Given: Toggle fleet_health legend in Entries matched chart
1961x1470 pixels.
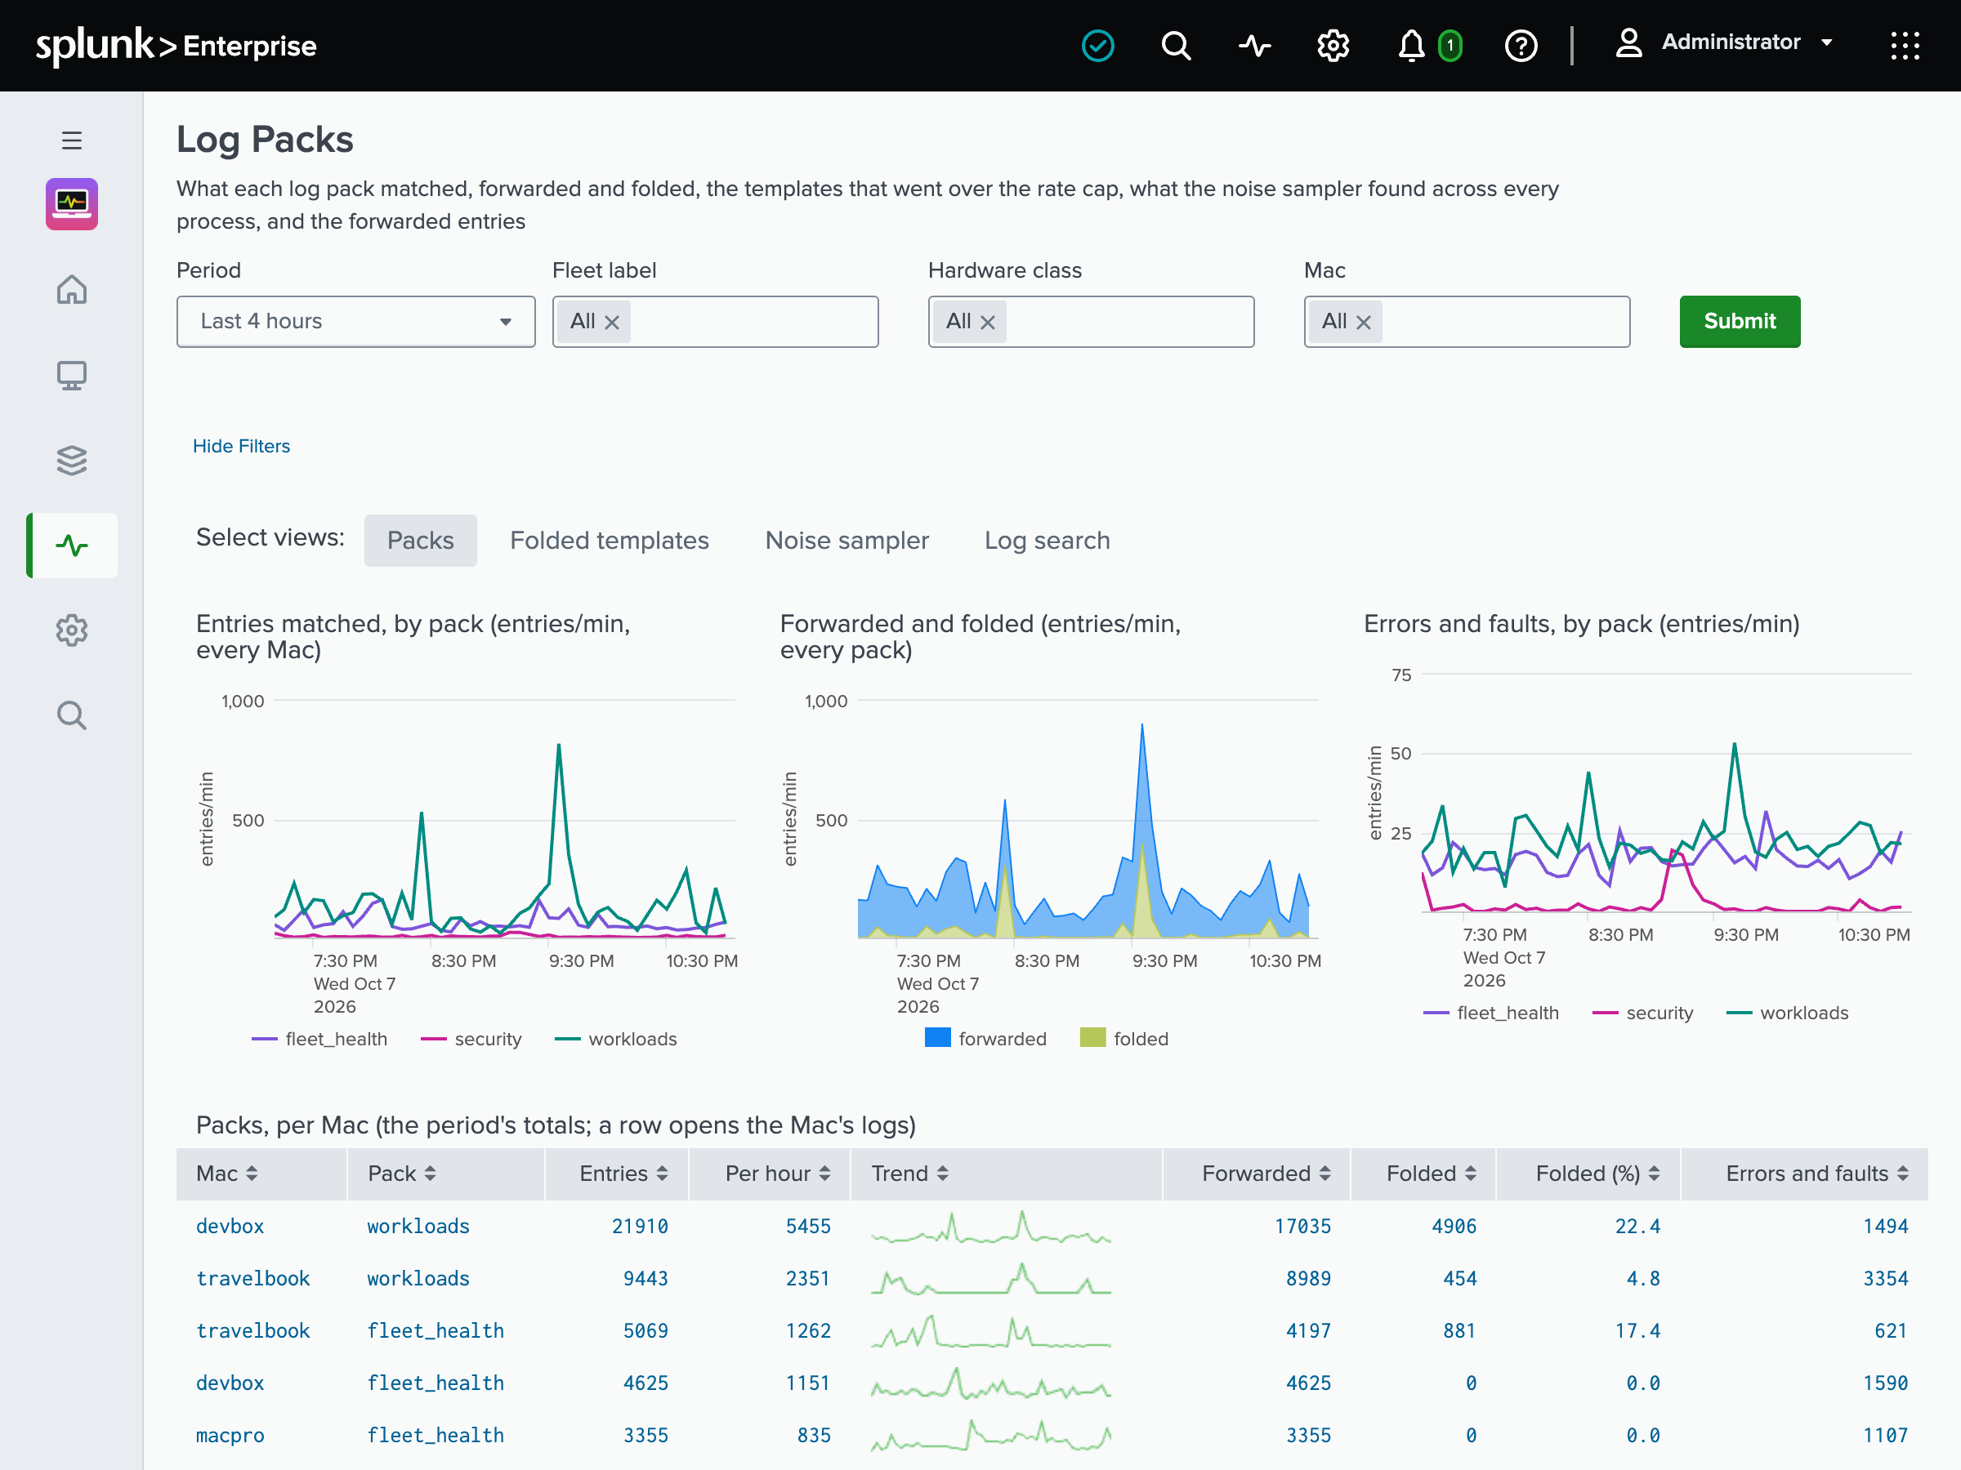Looking at the screenshot, I should pos(319,1039).
